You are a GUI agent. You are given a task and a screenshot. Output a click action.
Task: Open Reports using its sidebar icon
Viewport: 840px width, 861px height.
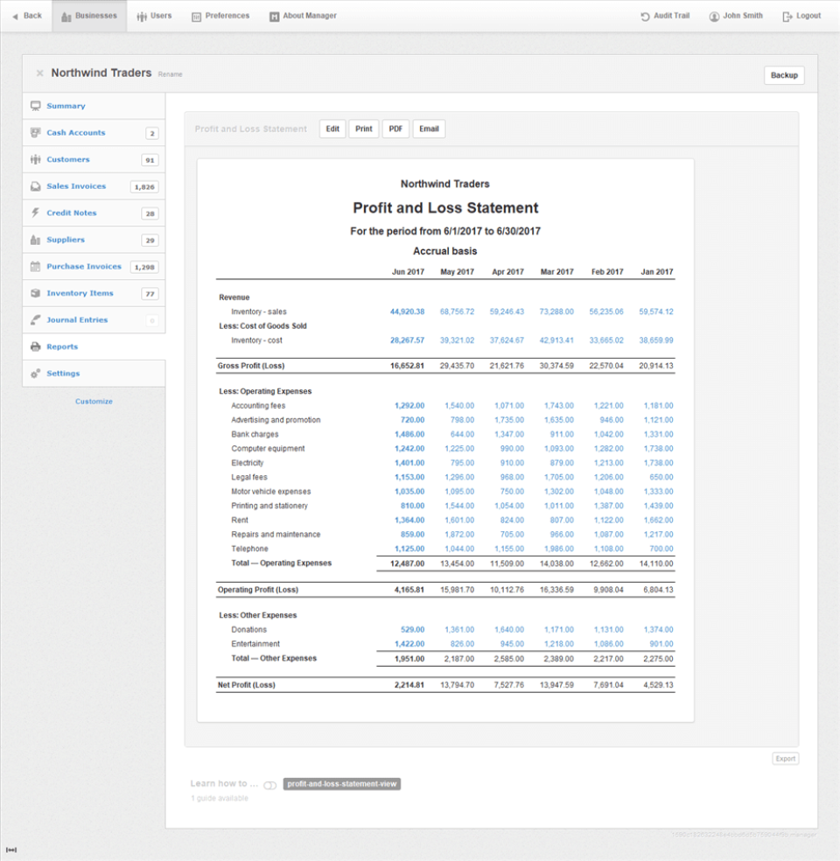pyautogui.click(x=34, y=346)
